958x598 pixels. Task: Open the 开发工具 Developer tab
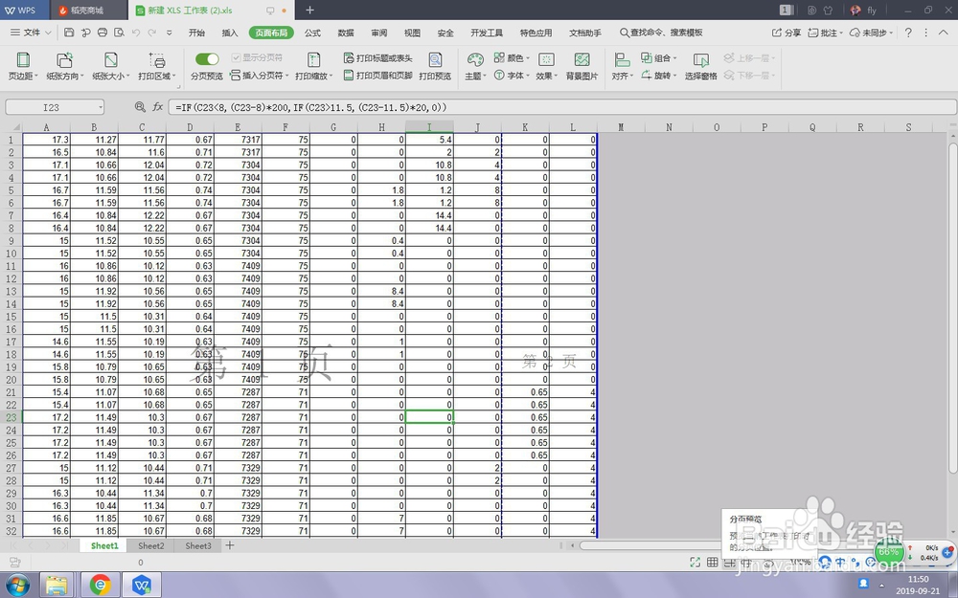tap(487, 33)
